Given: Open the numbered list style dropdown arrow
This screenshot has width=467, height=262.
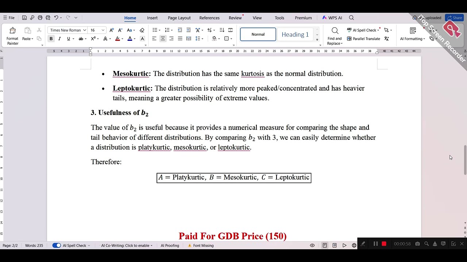Looking at the screenshot, I should [x=172, y=30].
